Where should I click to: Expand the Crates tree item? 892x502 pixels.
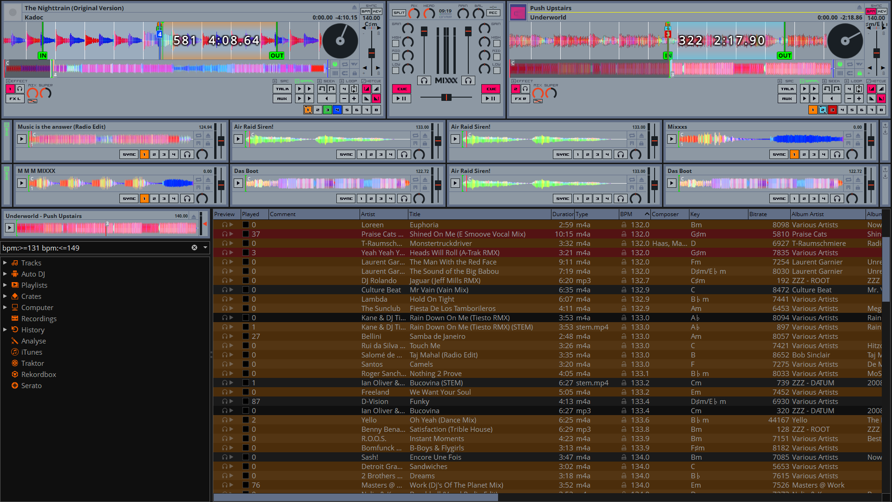click(5, 296)
